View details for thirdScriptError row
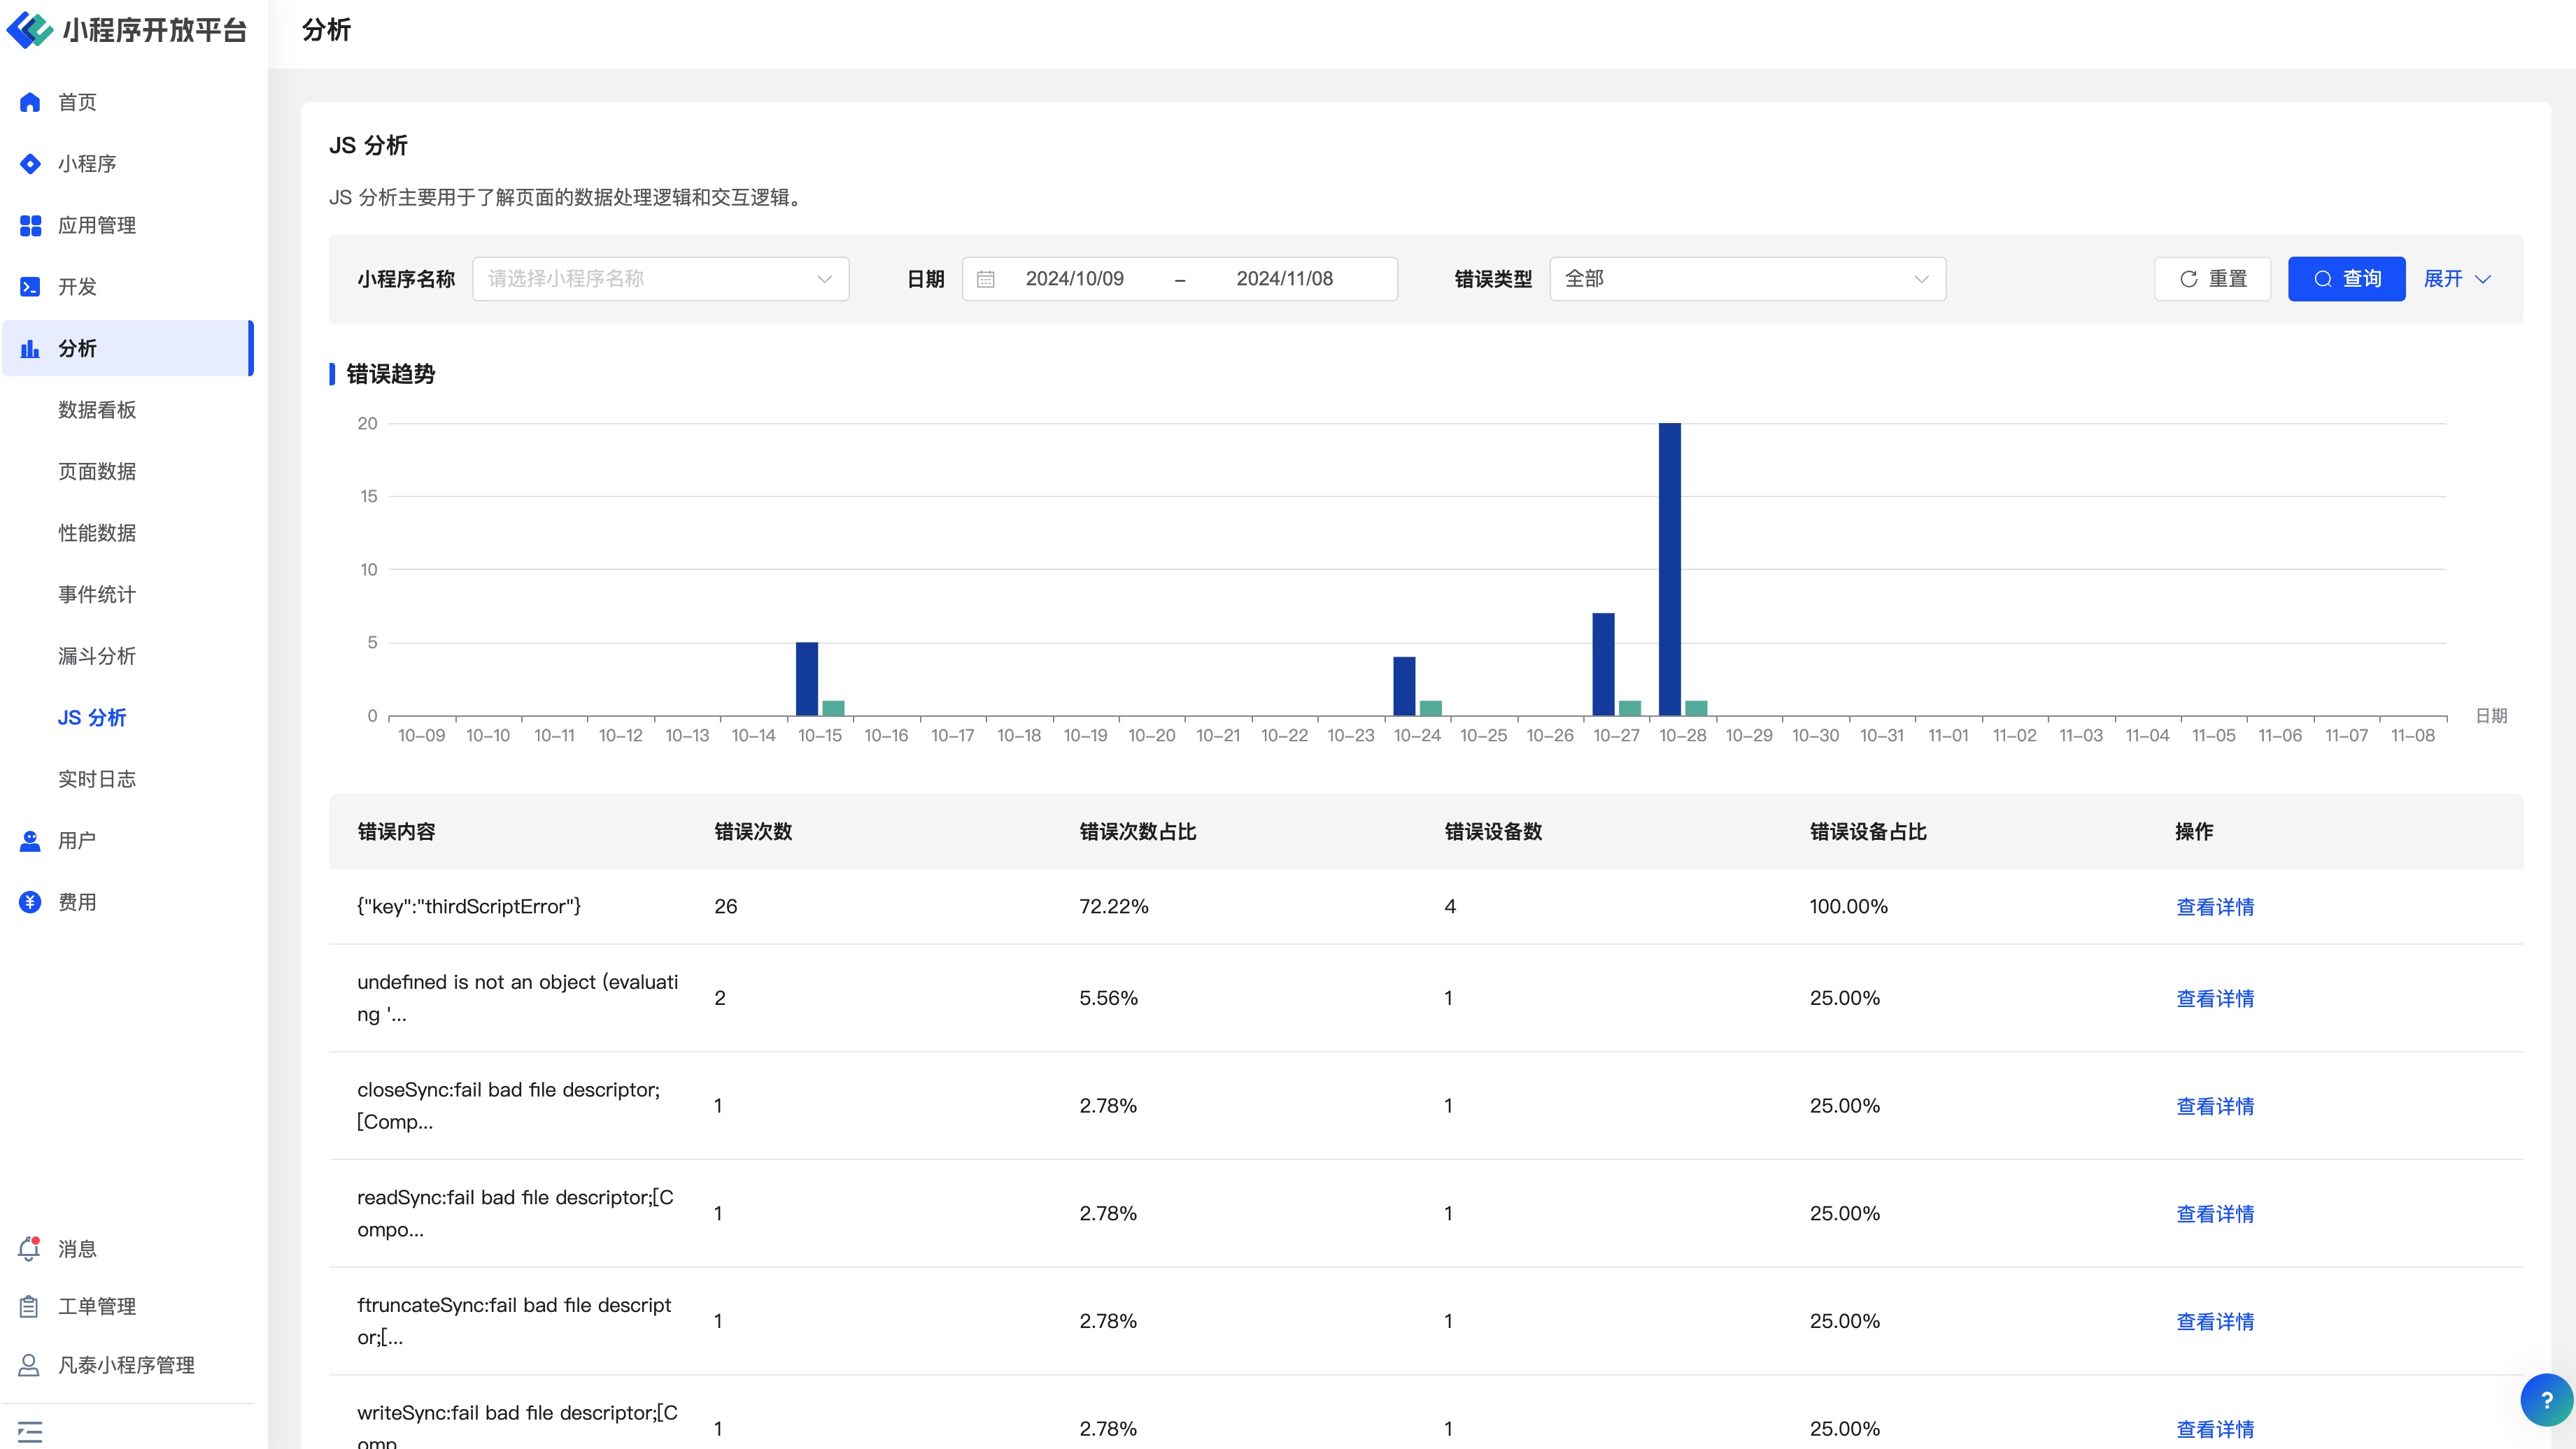The height and width of the screenshot is (1449, 2576). pyautogui.click(x=2214, y=906)
